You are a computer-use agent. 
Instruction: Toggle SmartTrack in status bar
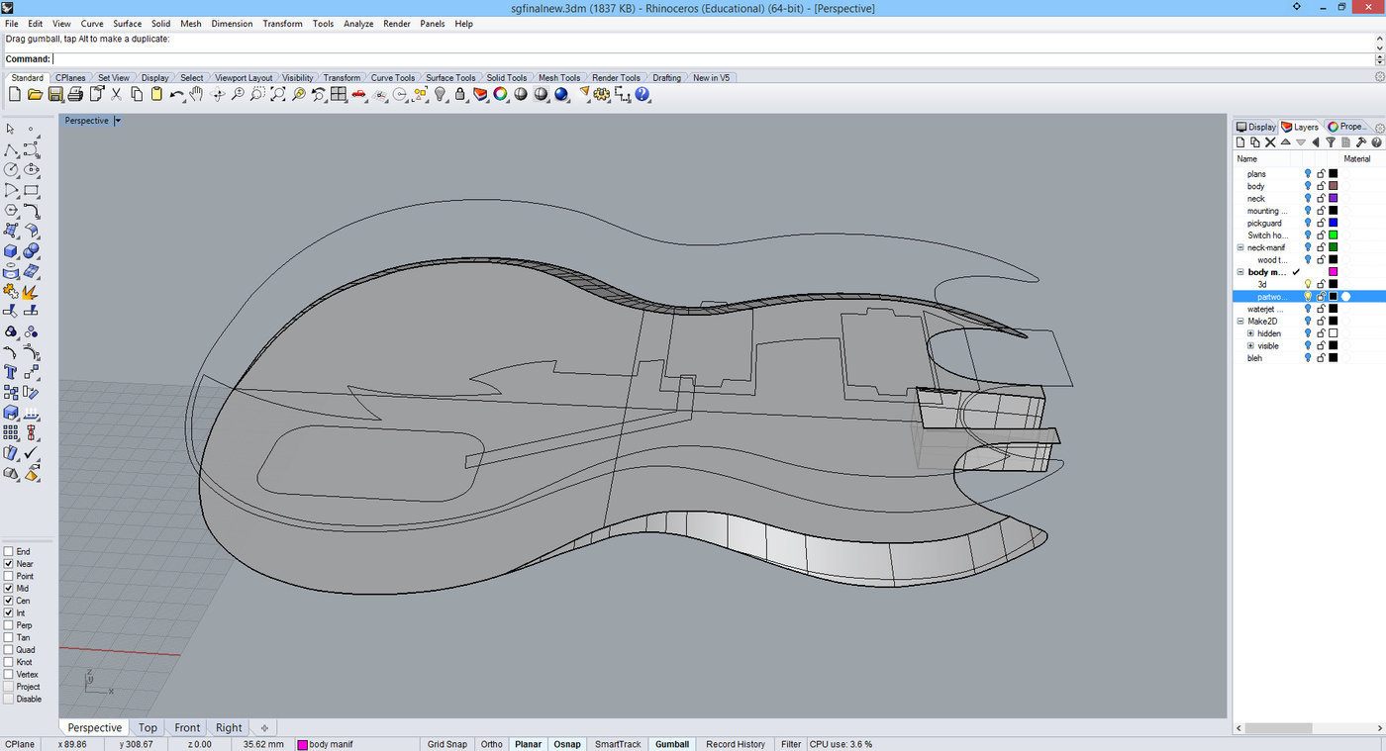click(x=618, y=744)
